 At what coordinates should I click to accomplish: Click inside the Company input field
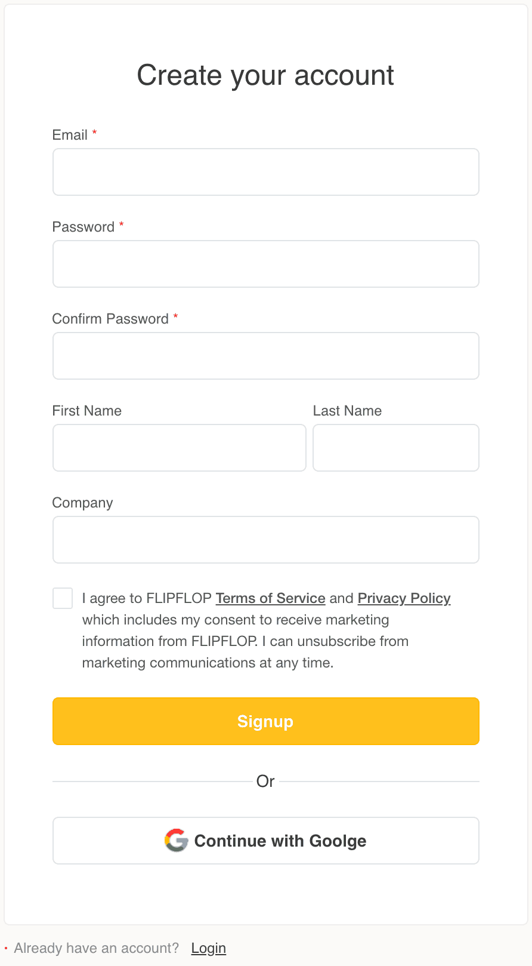(x=266, y=540)
